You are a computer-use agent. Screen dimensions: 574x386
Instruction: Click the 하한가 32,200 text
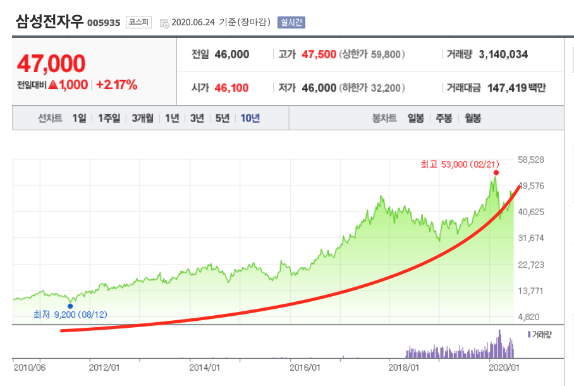coord(372,87)
